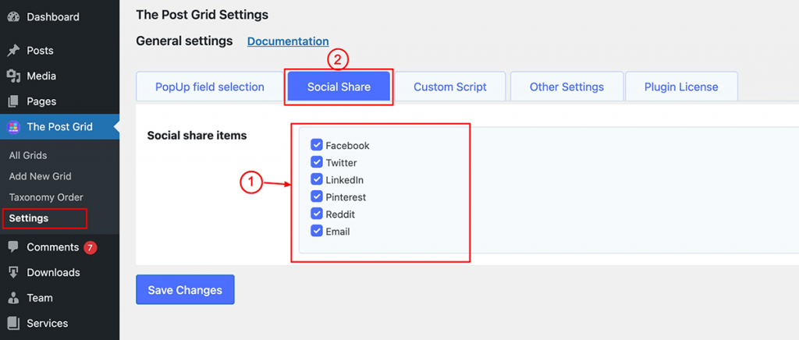Click the Services book icon
This screenshot has width=799, height=340.
coord(14,323)
